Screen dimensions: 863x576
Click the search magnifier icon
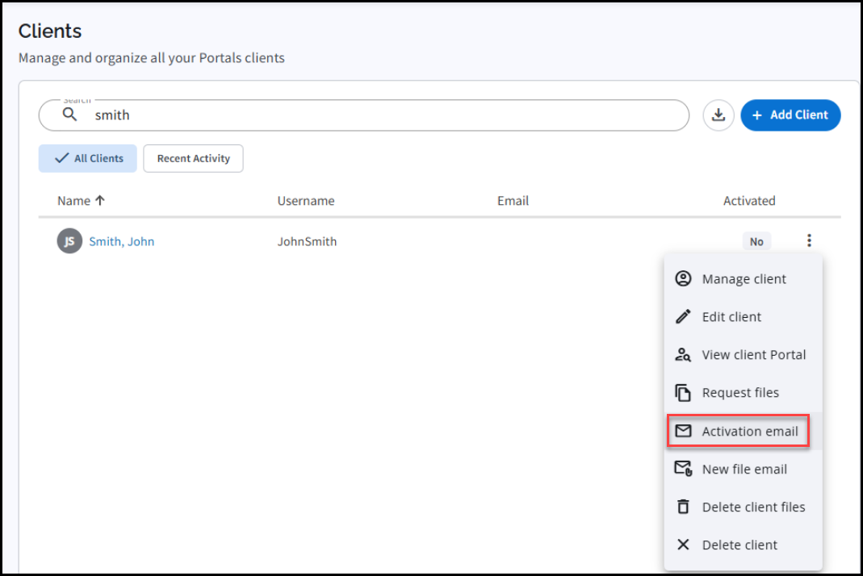pyautogui.click(x=70, y=115)
